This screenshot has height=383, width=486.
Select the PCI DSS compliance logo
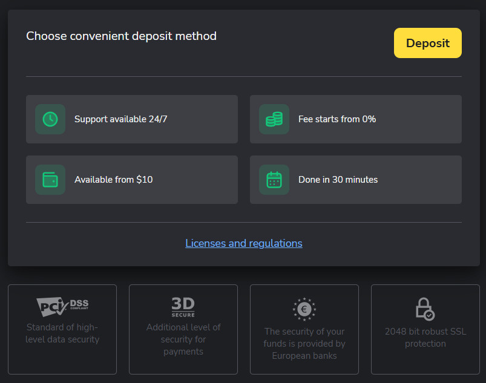point(62,306)
